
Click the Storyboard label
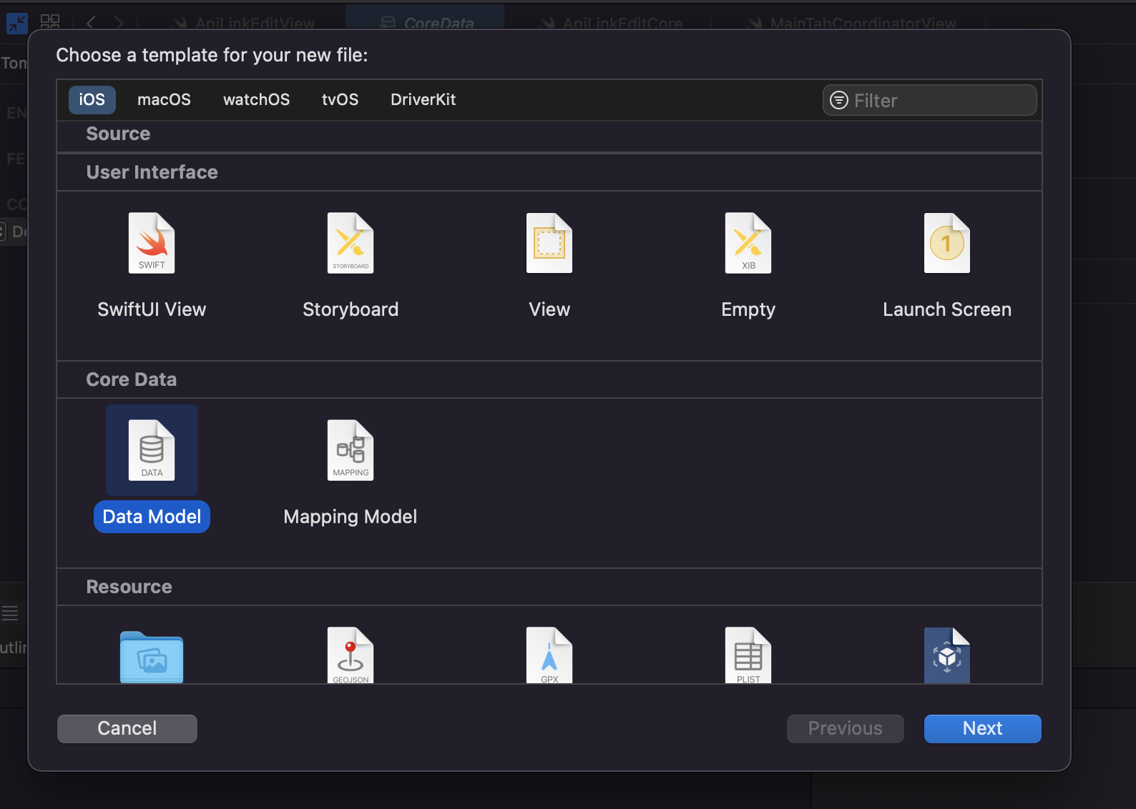[351, 309]
